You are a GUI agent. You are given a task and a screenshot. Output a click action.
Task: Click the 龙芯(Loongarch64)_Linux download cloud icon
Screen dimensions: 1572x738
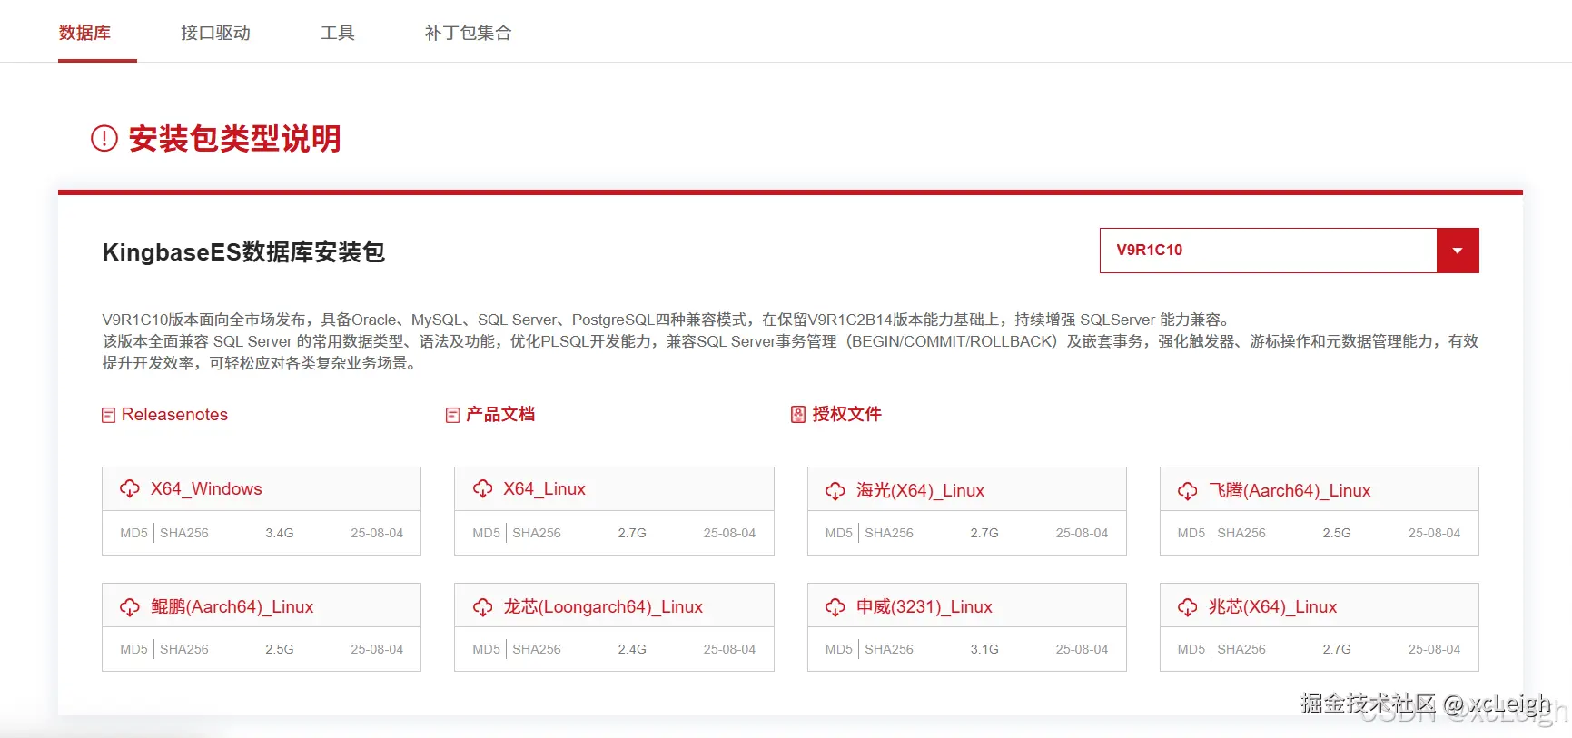point(482,606)
